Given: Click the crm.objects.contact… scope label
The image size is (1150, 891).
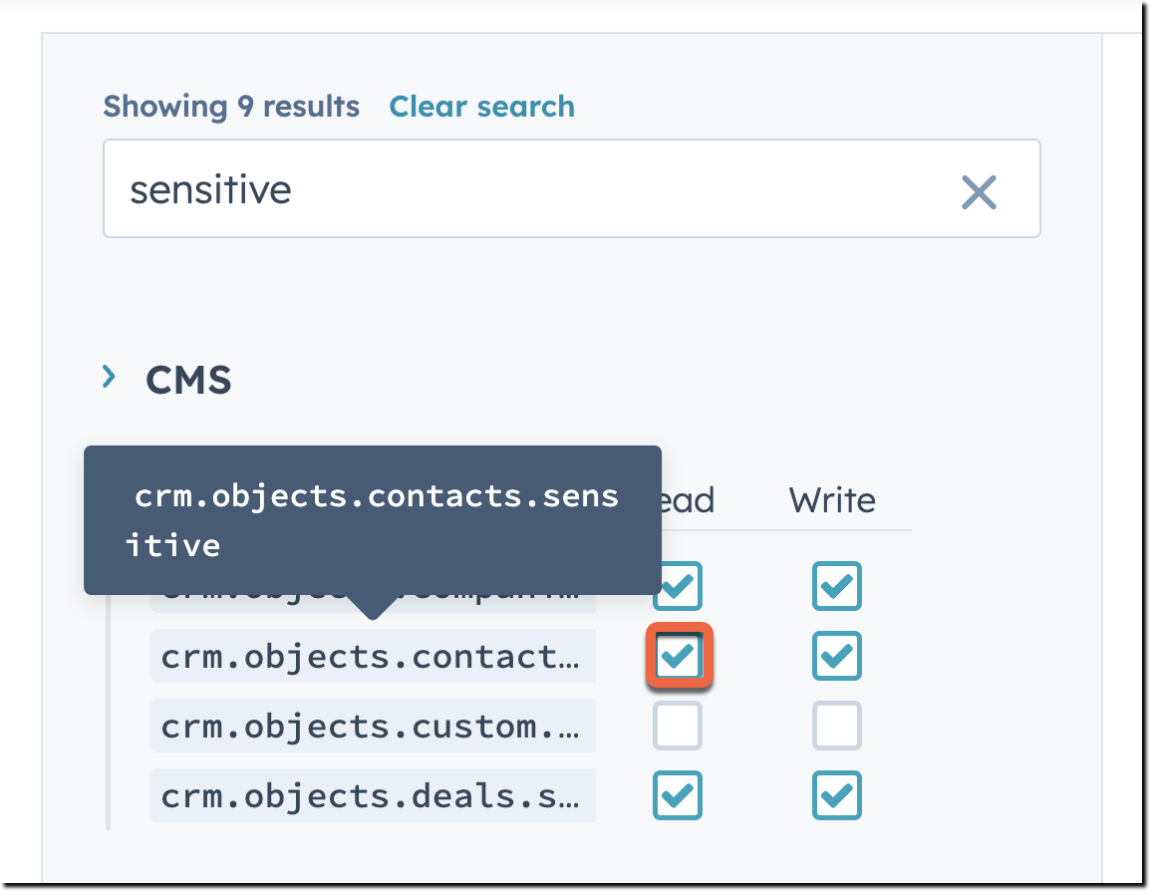Looking at the screenshot, I should (372, 657).
